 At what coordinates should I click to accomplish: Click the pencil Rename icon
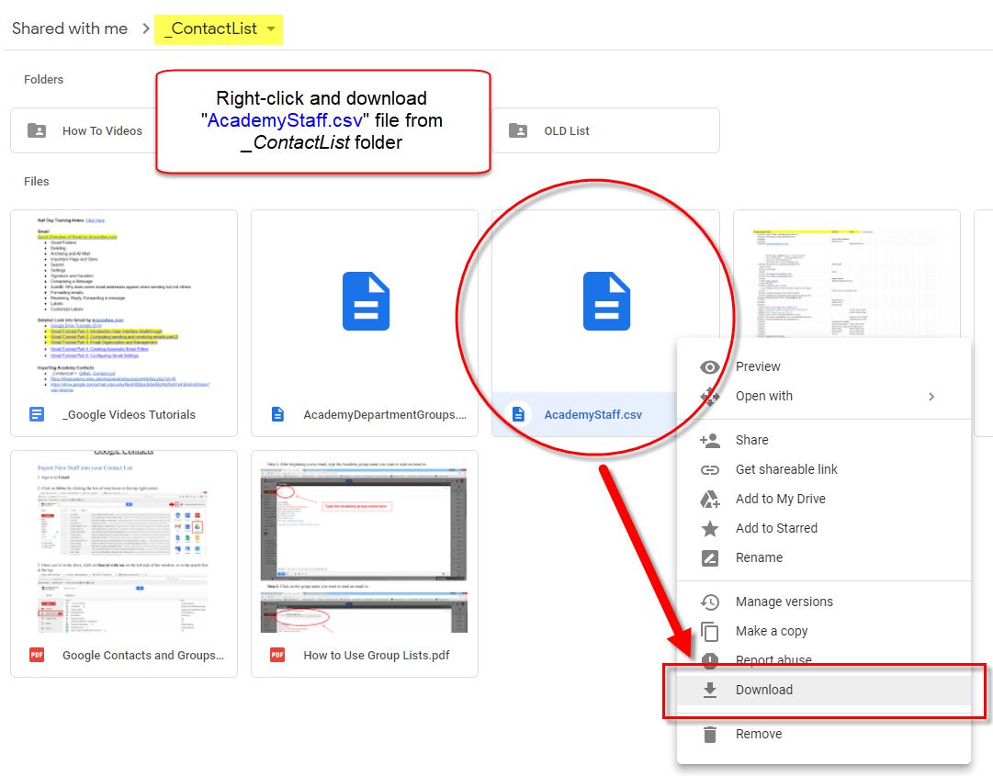tap(710, 557)
